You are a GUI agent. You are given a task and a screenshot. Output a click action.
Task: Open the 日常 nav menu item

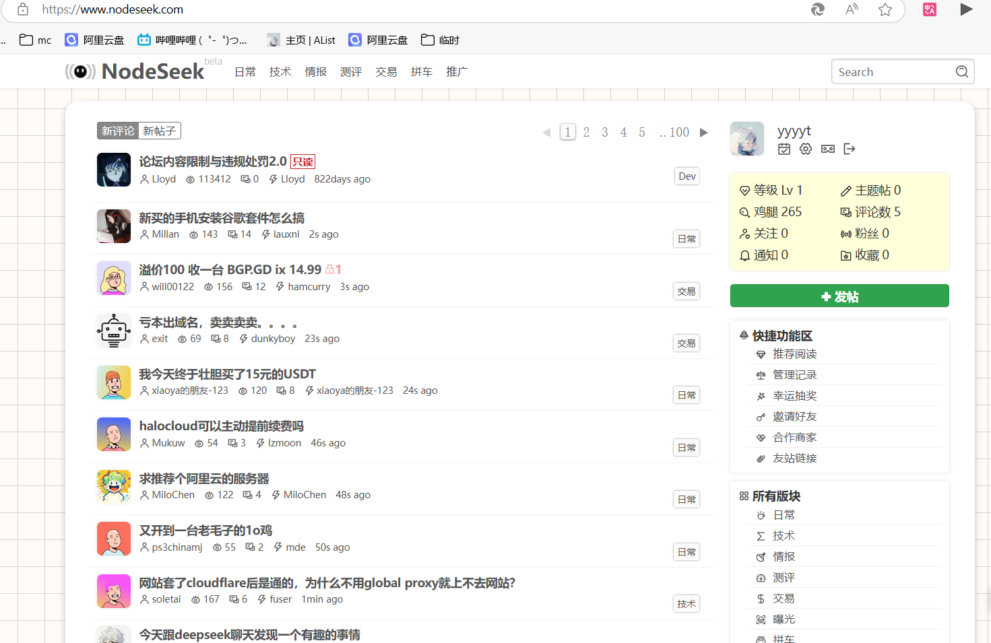pyautogui.click(x=245, y=72)
